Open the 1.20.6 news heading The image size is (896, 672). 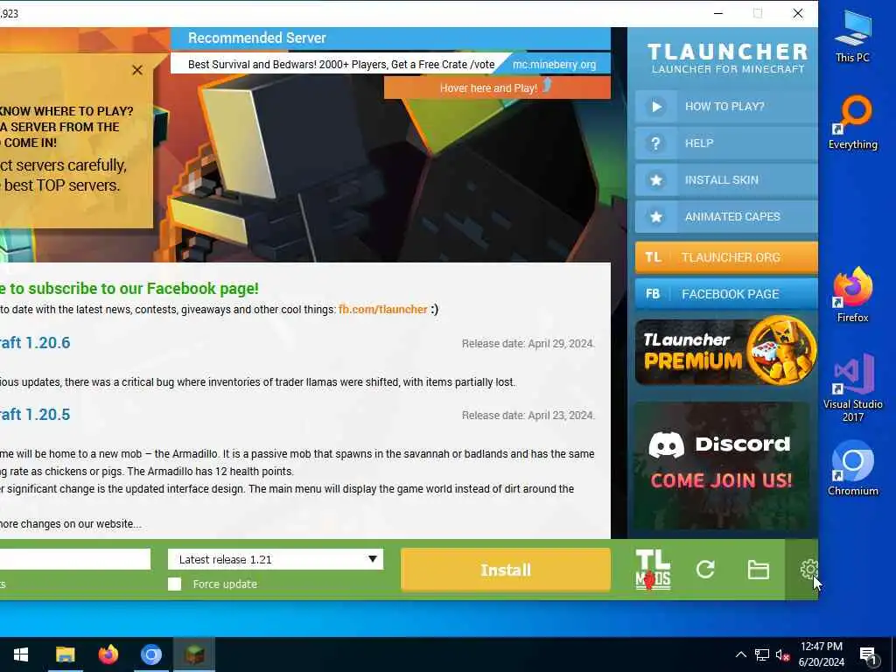[x=35, y=342]
